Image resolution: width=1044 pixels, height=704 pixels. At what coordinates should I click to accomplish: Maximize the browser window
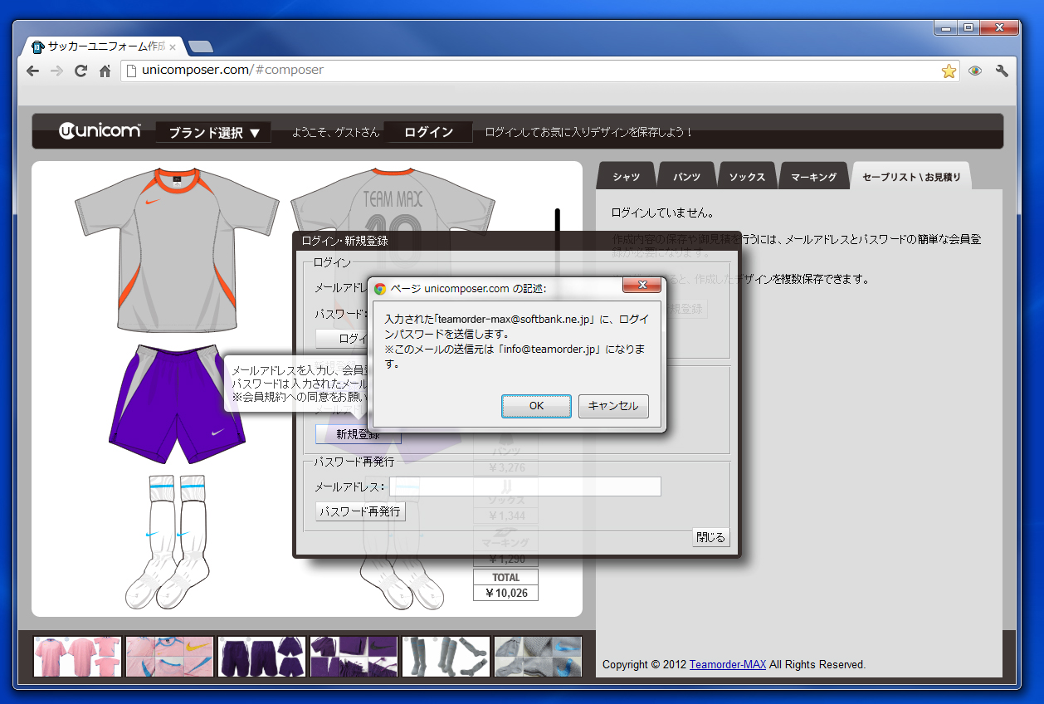968,28
